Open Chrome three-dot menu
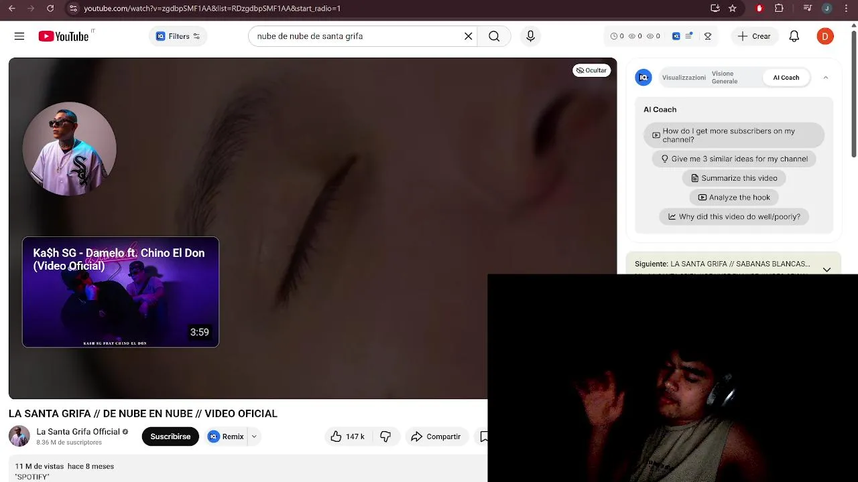 pyautogui.click(x=846, y=8)
